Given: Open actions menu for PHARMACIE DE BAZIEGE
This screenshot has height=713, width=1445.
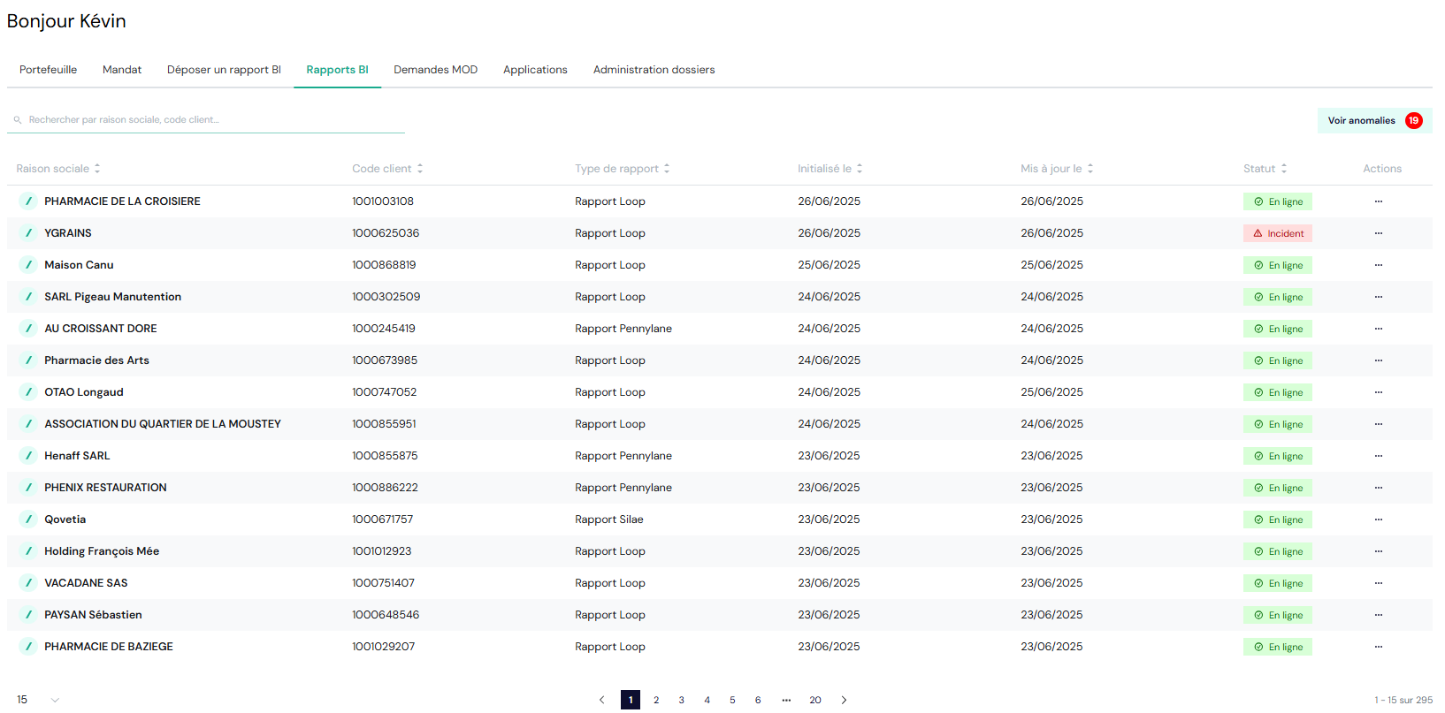Looking at the screenshot, I should tap(1378, 647).
